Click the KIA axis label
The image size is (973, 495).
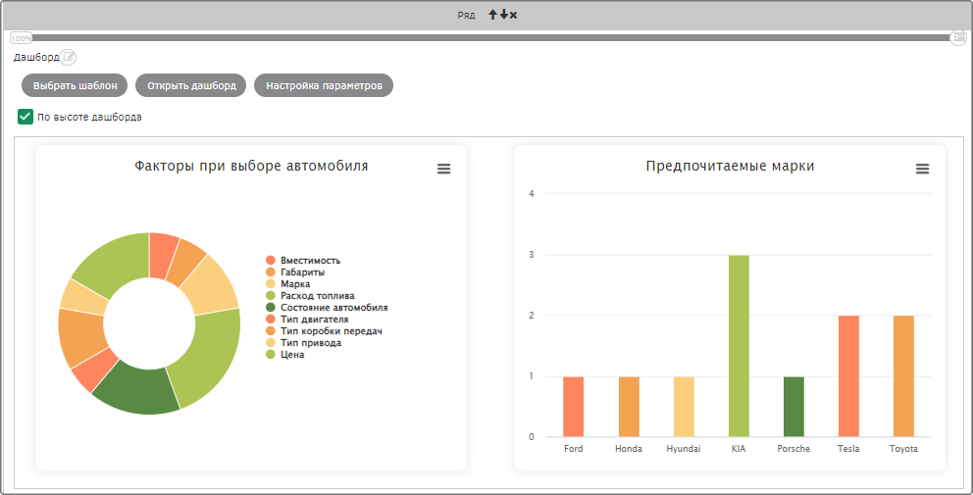[x=739, y=449]
